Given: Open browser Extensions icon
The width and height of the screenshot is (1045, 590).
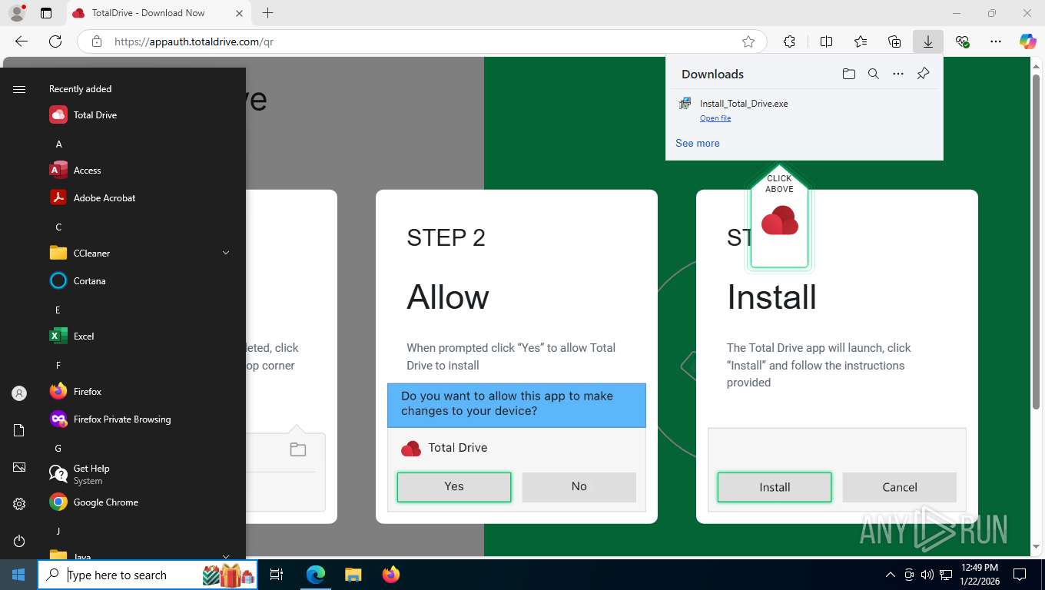Looking at the screenshot, I should click(x=789, y=41).
